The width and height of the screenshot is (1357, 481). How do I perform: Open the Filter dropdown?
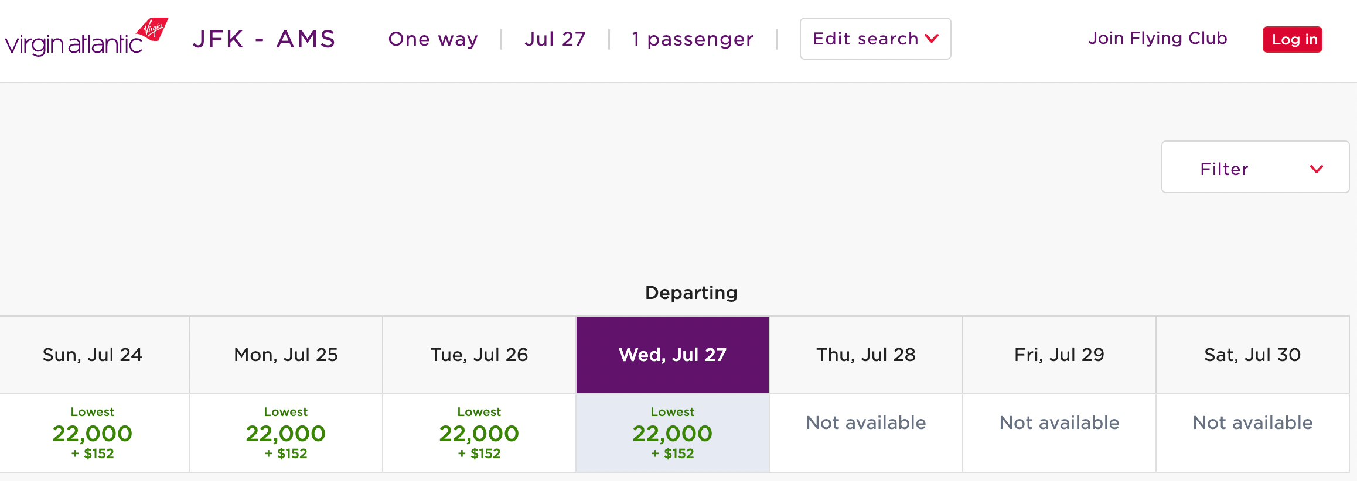(1254, 168)
